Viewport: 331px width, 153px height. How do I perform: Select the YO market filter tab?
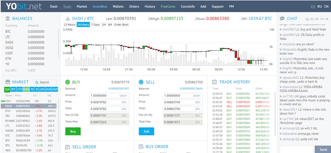click(x=32, y=90)
